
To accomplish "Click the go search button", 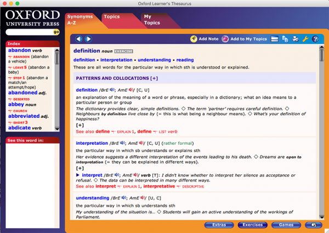I will pyautogui.click(x=56, y=32).
